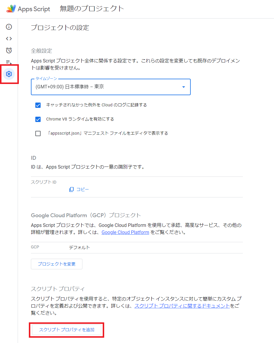This screenshot has height=343, width=274.
Task: Expand the GMT+09:00 日本標準時 selector
Action: (110, 87)
